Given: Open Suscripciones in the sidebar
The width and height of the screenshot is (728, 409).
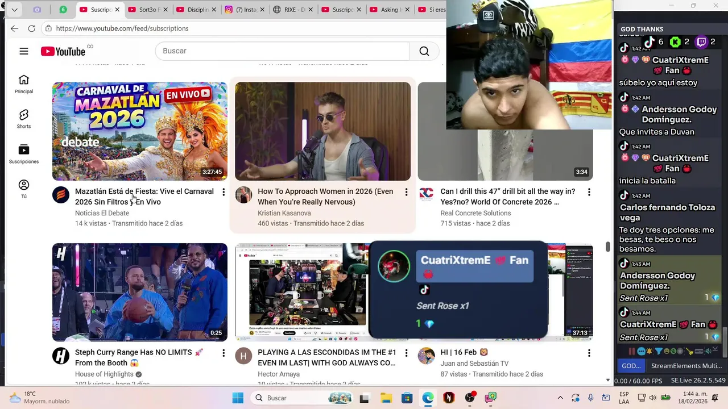Looking at the screenshot, I should (24, 154).
